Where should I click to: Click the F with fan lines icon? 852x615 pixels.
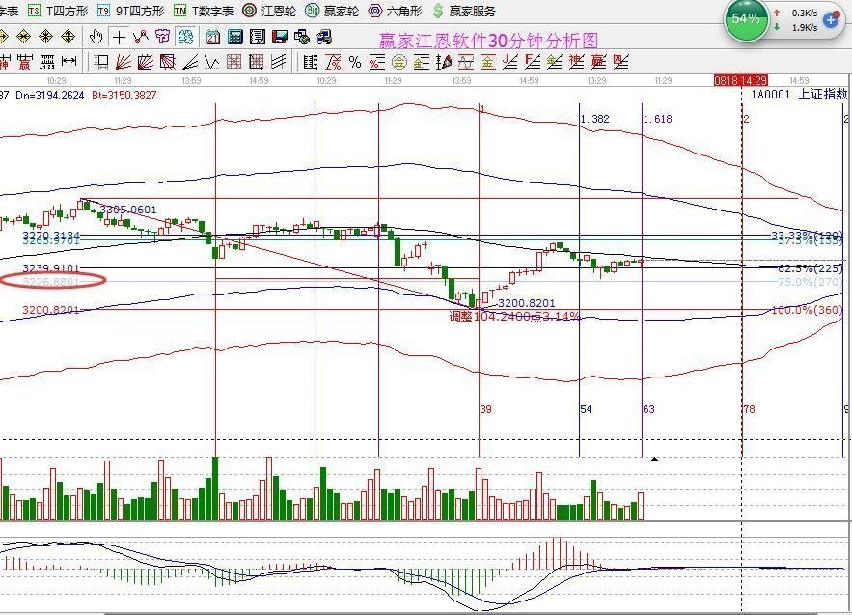(x=533, y=62)
